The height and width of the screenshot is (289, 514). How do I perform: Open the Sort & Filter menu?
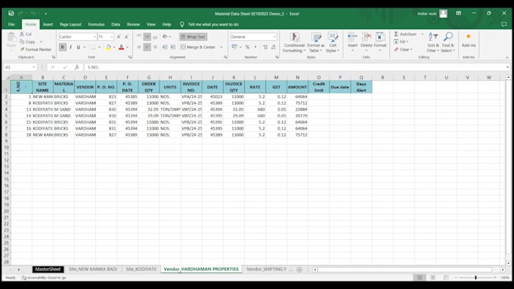(432, 42)
